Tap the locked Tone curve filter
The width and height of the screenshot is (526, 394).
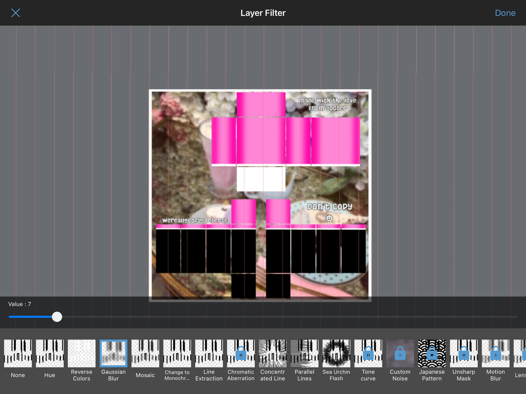[368, 353]
